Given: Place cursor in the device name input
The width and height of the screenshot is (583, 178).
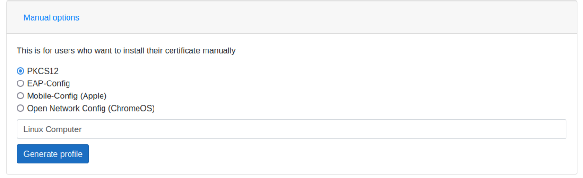Looking at the screenshot, I should tap(291, 129).
